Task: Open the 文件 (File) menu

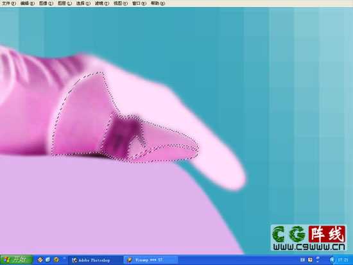Action: [9, 3]
